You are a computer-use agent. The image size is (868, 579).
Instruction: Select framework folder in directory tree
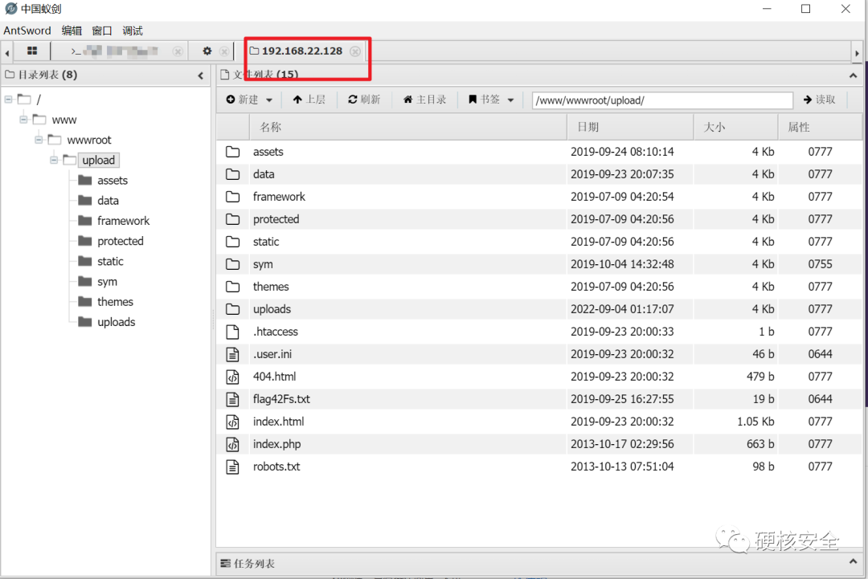point(124,221)
